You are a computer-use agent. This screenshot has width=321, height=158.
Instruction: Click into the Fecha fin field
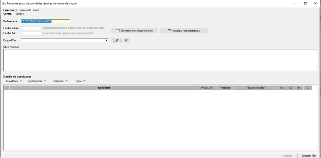click(x=31, y=33)
